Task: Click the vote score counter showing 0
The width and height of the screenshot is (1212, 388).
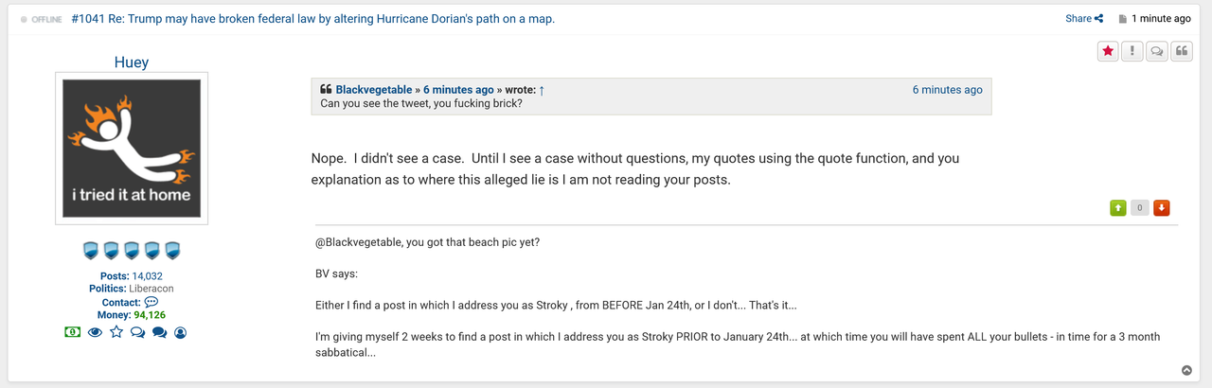Action: point(1140,207)
